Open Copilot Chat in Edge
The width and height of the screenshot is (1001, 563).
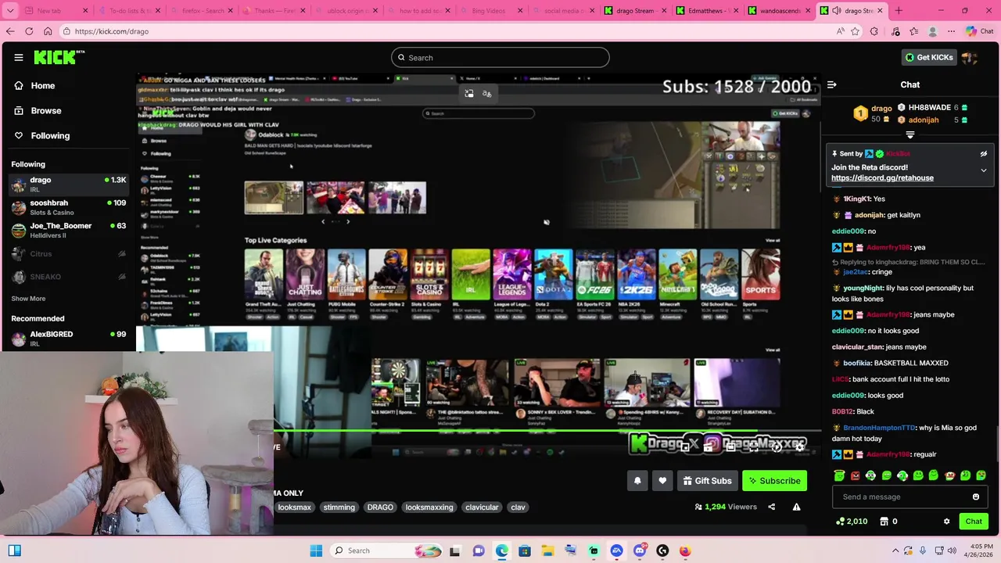point(978,31)
